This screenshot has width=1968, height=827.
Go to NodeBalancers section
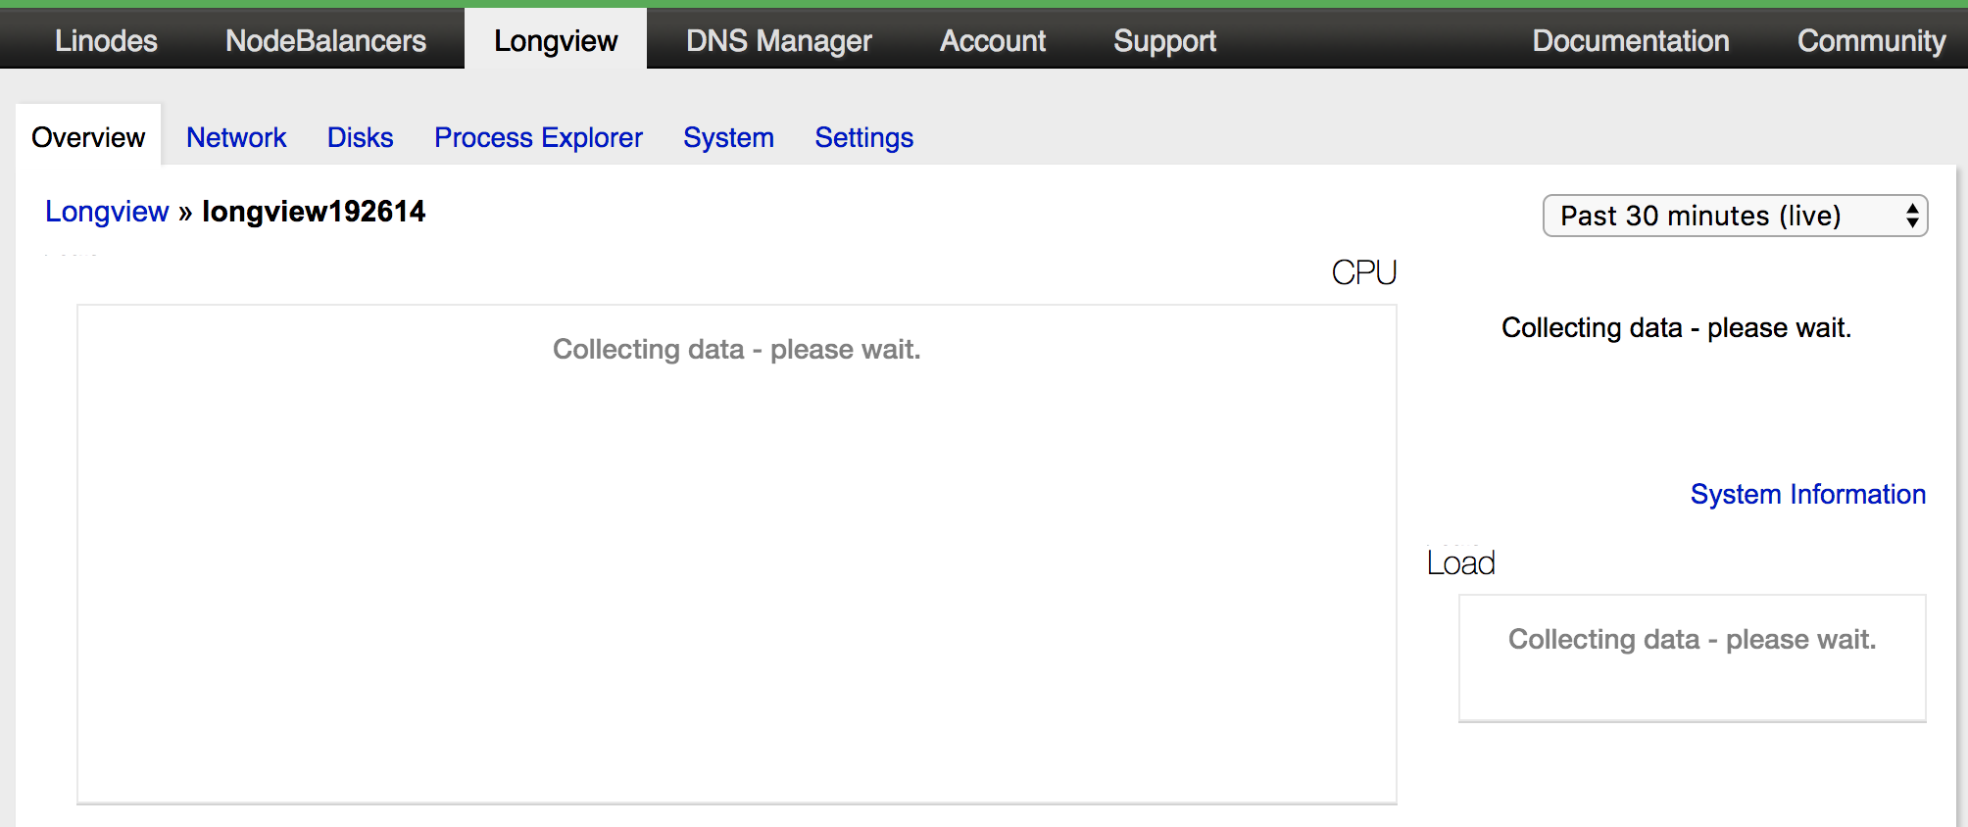(325, 40)
